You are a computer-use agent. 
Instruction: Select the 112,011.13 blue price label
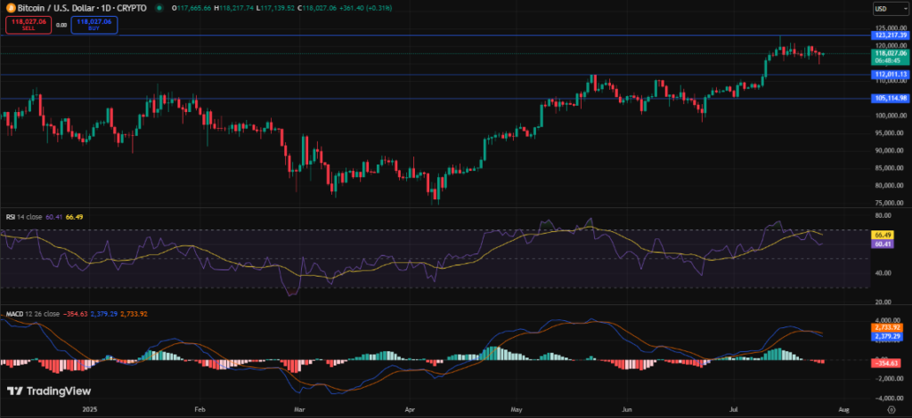(x=890, y=75)
